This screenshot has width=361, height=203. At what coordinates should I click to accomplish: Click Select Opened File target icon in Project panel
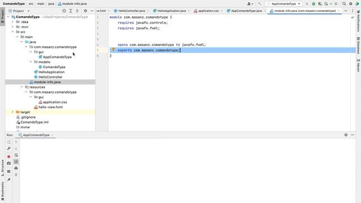pyautogui.click(x=64, y=11)
